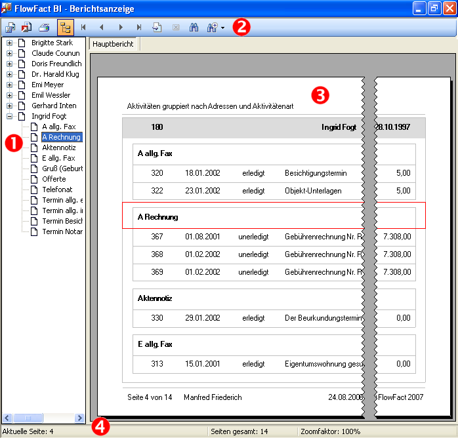Open the zoom dropdown arrow

point(222,28)
